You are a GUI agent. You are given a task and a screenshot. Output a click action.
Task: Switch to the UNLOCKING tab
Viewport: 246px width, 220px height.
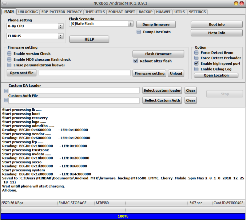28,12
